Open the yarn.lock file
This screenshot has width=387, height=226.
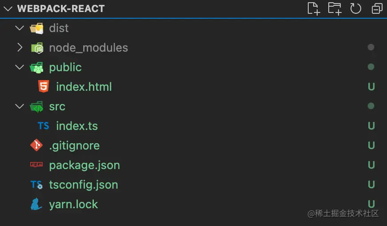[x=73, y=204]
